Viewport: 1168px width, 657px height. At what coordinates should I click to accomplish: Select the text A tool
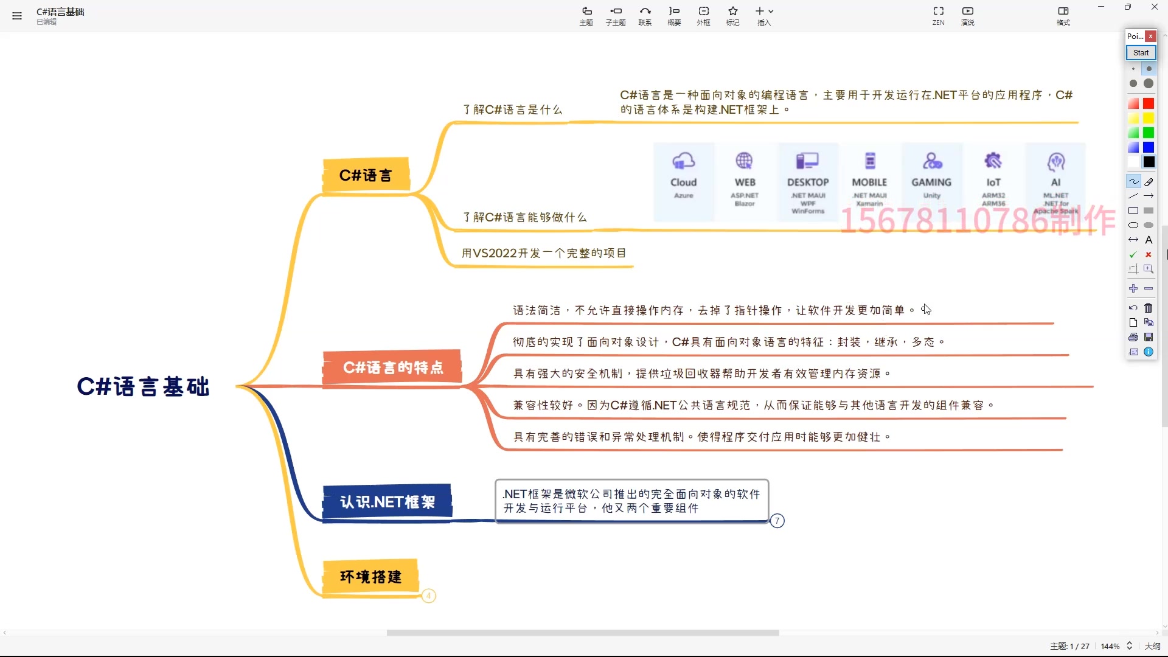coord(1149,240)
